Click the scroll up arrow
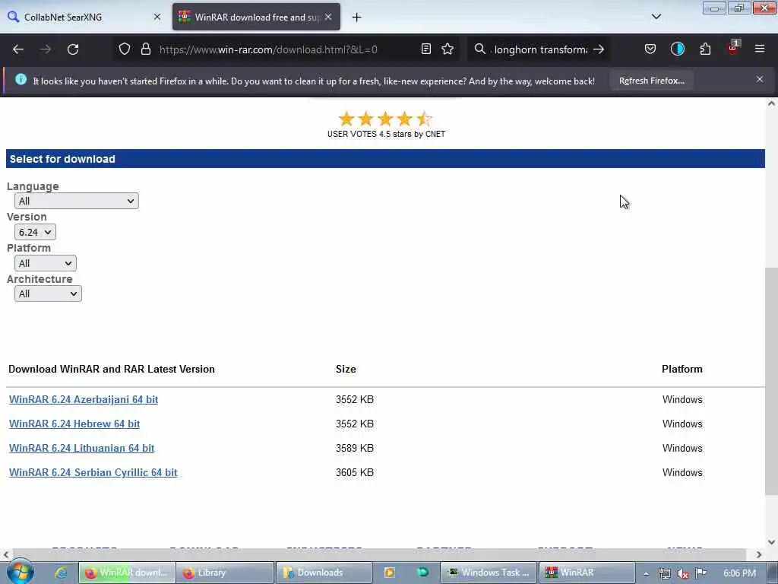Image resolution: width=778 pixels, height=584 pixels. pos(772,103)
